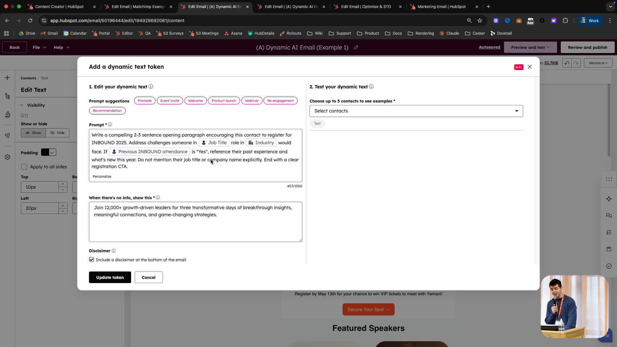Collapse the Visibility section
617x347 pixels.
pyautogui.click(x=22, y=105)
